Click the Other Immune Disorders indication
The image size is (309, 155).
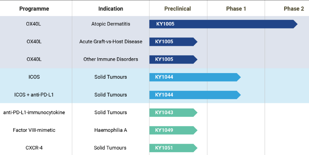click(111, 59)
